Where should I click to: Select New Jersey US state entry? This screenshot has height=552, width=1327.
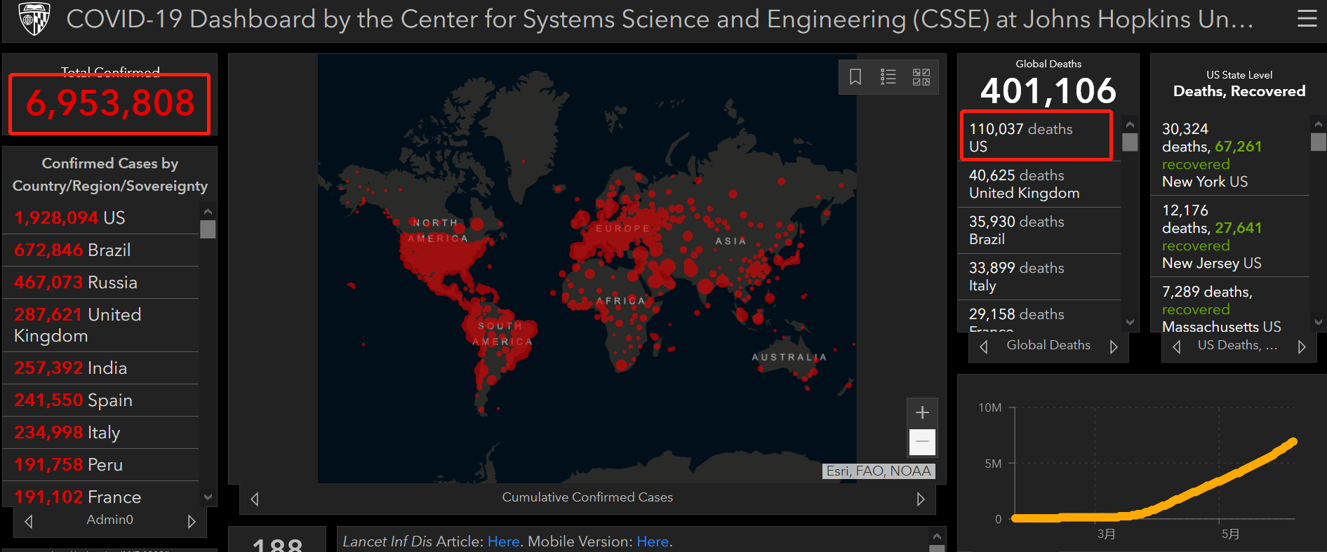tap(1230, 237)
